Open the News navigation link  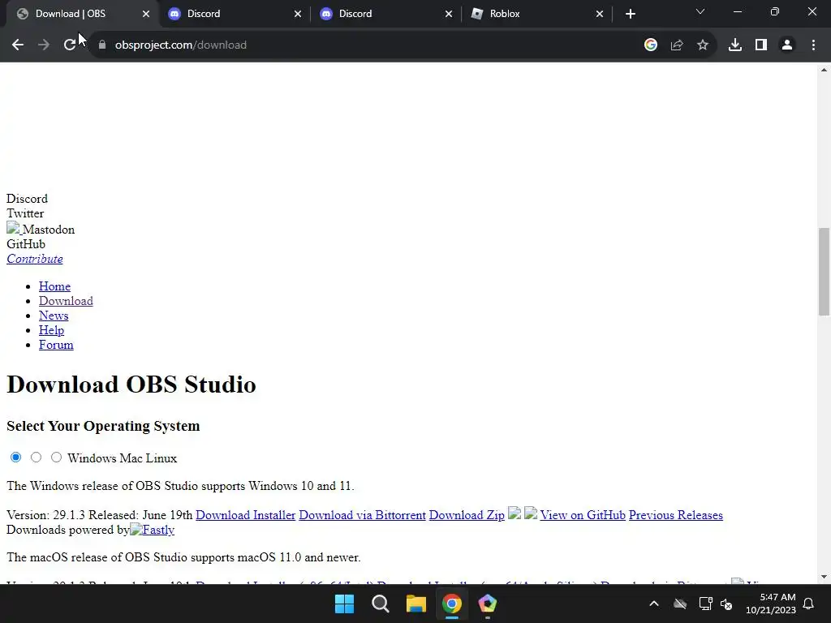[x=54, y=316]
